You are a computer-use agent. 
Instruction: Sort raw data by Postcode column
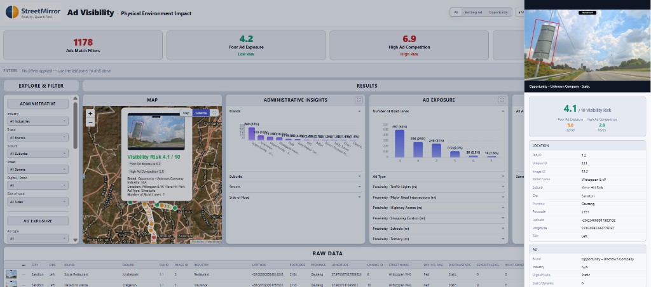click(x=297, y=265)
